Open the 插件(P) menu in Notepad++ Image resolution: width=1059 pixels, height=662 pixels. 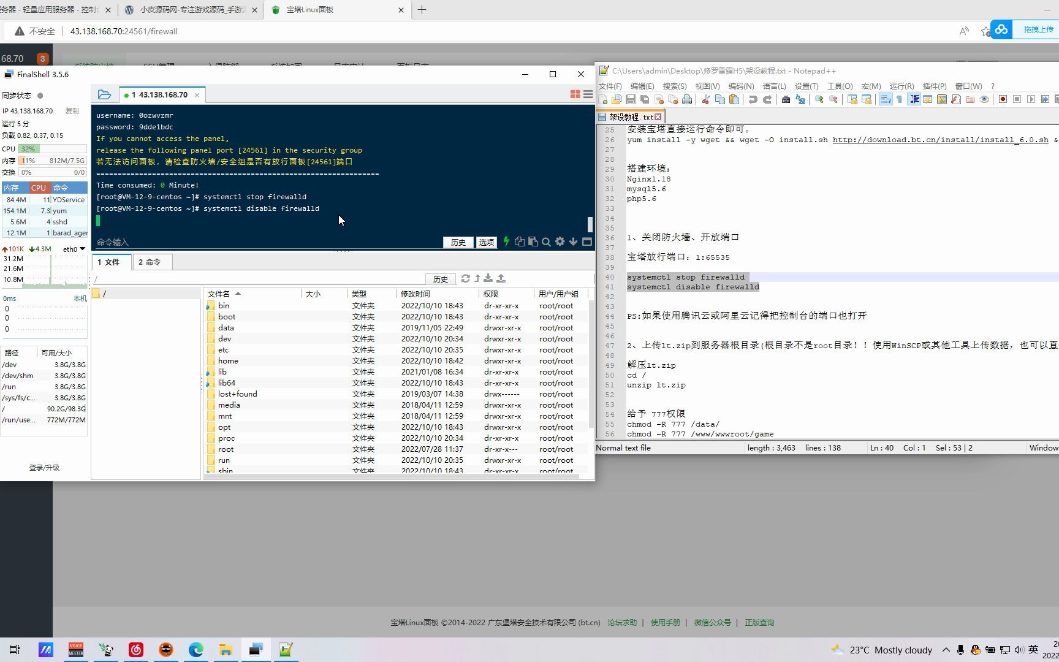[935, 86]
